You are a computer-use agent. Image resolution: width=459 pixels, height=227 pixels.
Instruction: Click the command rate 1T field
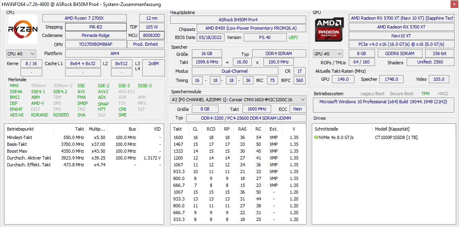pos(299,71)
